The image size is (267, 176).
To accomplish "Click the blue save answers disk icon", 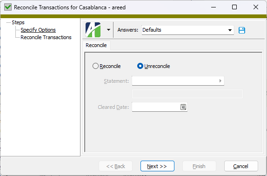I will pyautogui.click(x=242, y=30).
